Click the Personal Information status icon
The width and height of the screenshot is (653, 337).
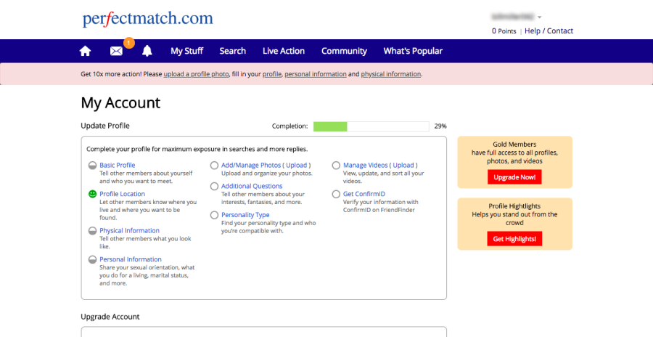pyautogui.click(x=92, y=259)
